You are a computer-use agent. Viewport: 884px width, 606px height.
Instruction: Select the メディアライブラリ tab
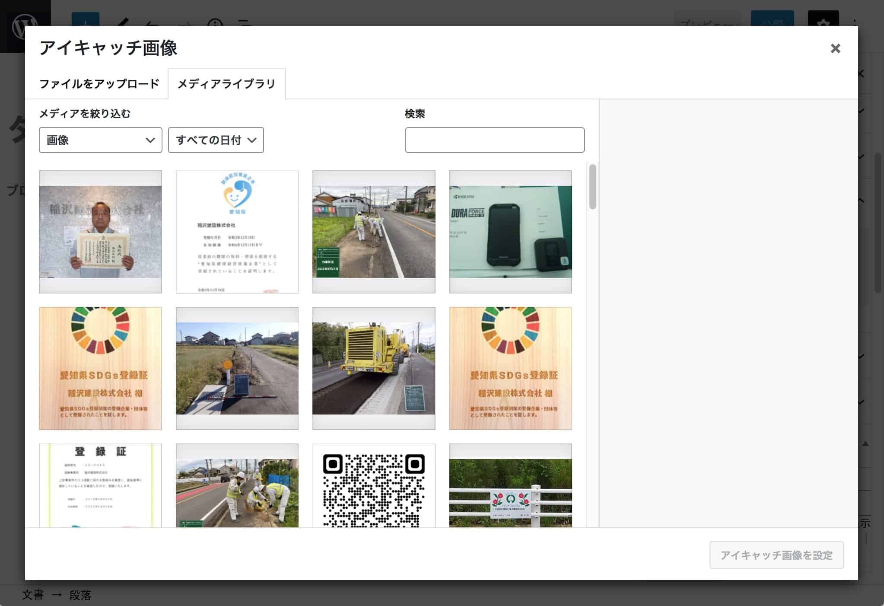(x=226, y=84)
